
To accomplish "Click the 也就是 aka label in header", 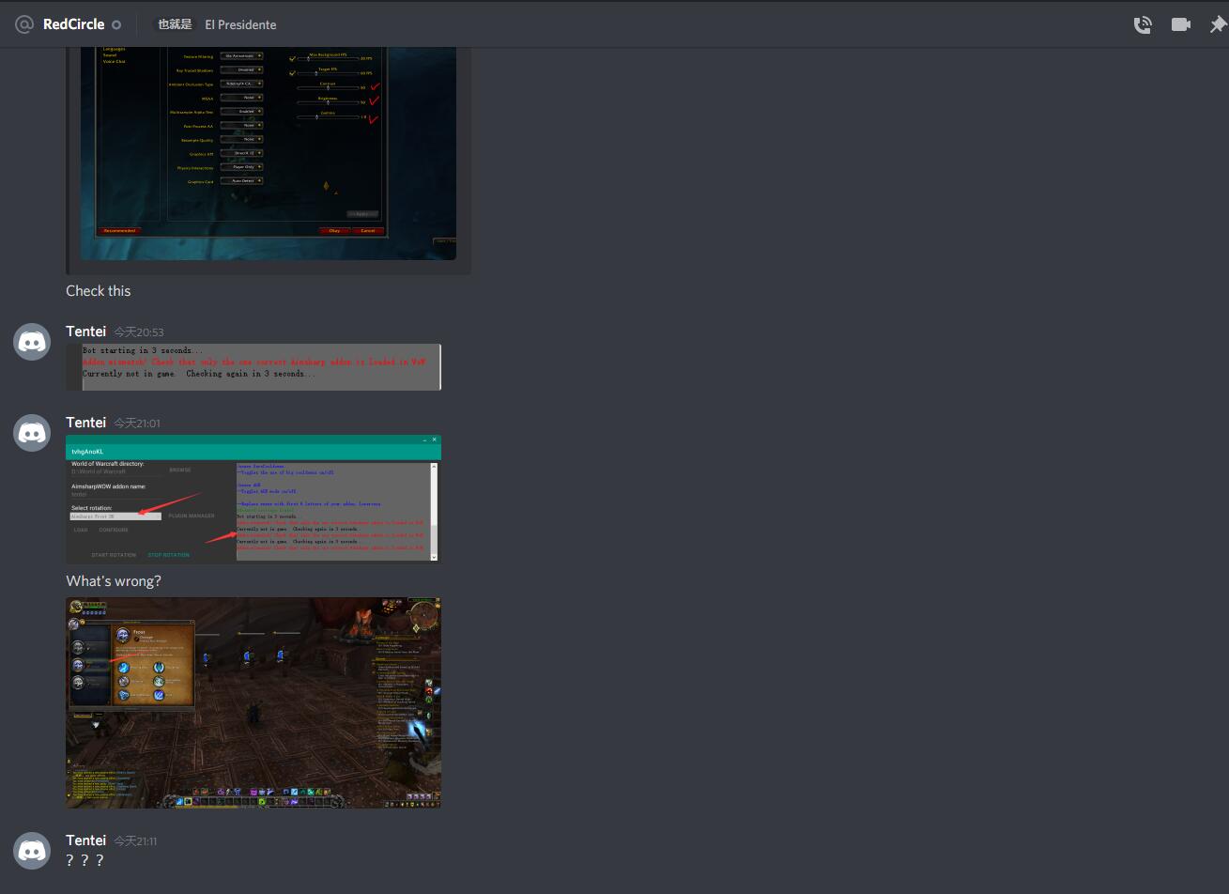I will tap(175, 24).
